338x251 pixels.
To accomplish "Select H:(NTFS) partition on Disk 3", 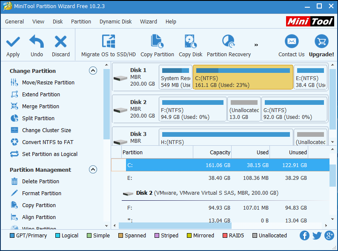I will [x=226, y=137].
